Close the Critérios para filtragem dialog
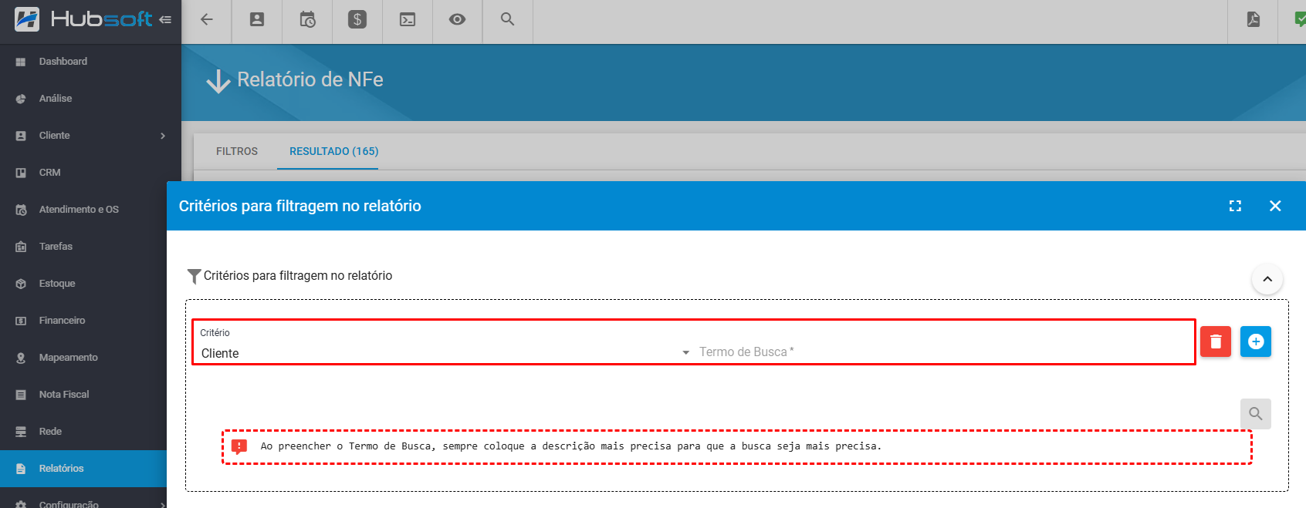Viewport: 1306px width, 508px height. click(x=1275, y=206)
